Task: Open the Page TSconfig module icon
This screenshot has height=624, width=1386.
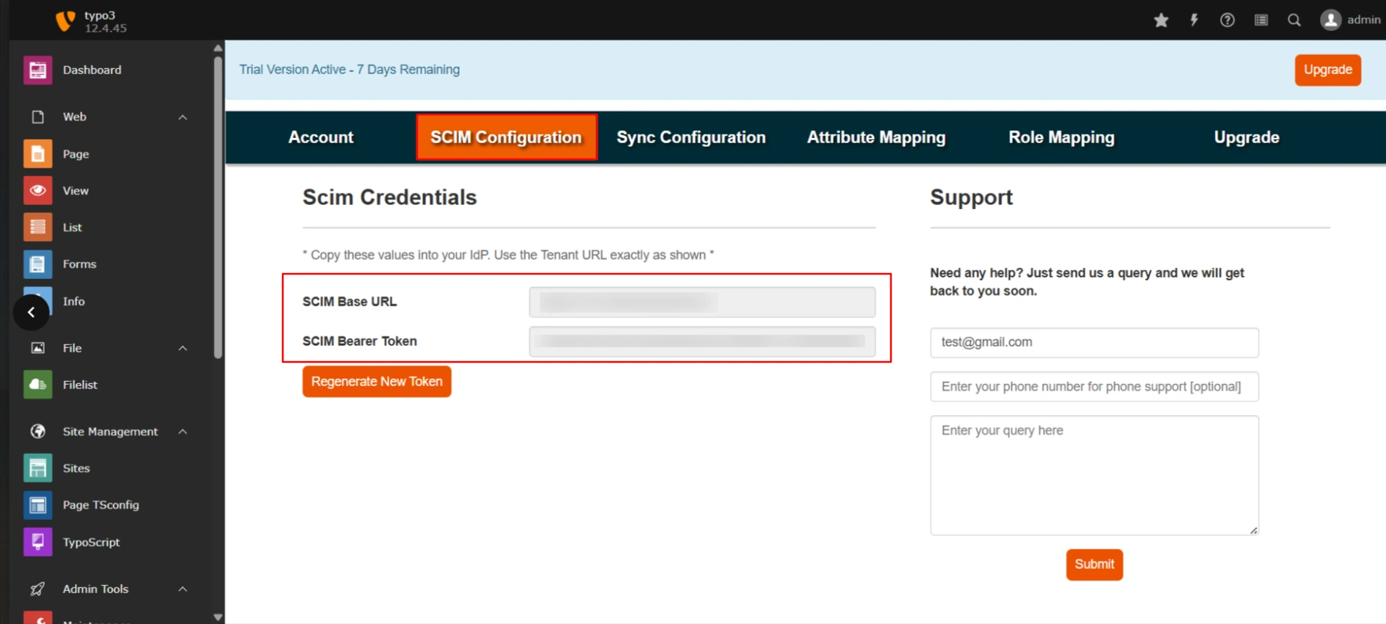Action: 37,505
